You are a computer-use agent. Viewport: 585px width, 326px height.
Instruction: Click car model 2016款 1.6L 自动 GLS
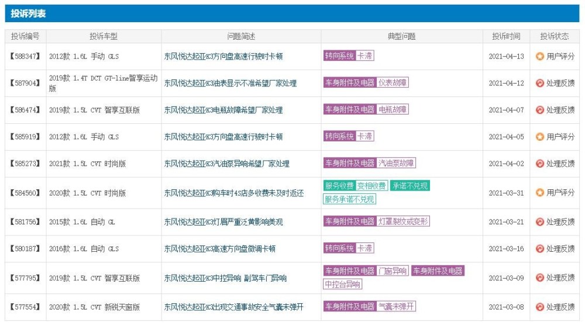click(84, 248)
